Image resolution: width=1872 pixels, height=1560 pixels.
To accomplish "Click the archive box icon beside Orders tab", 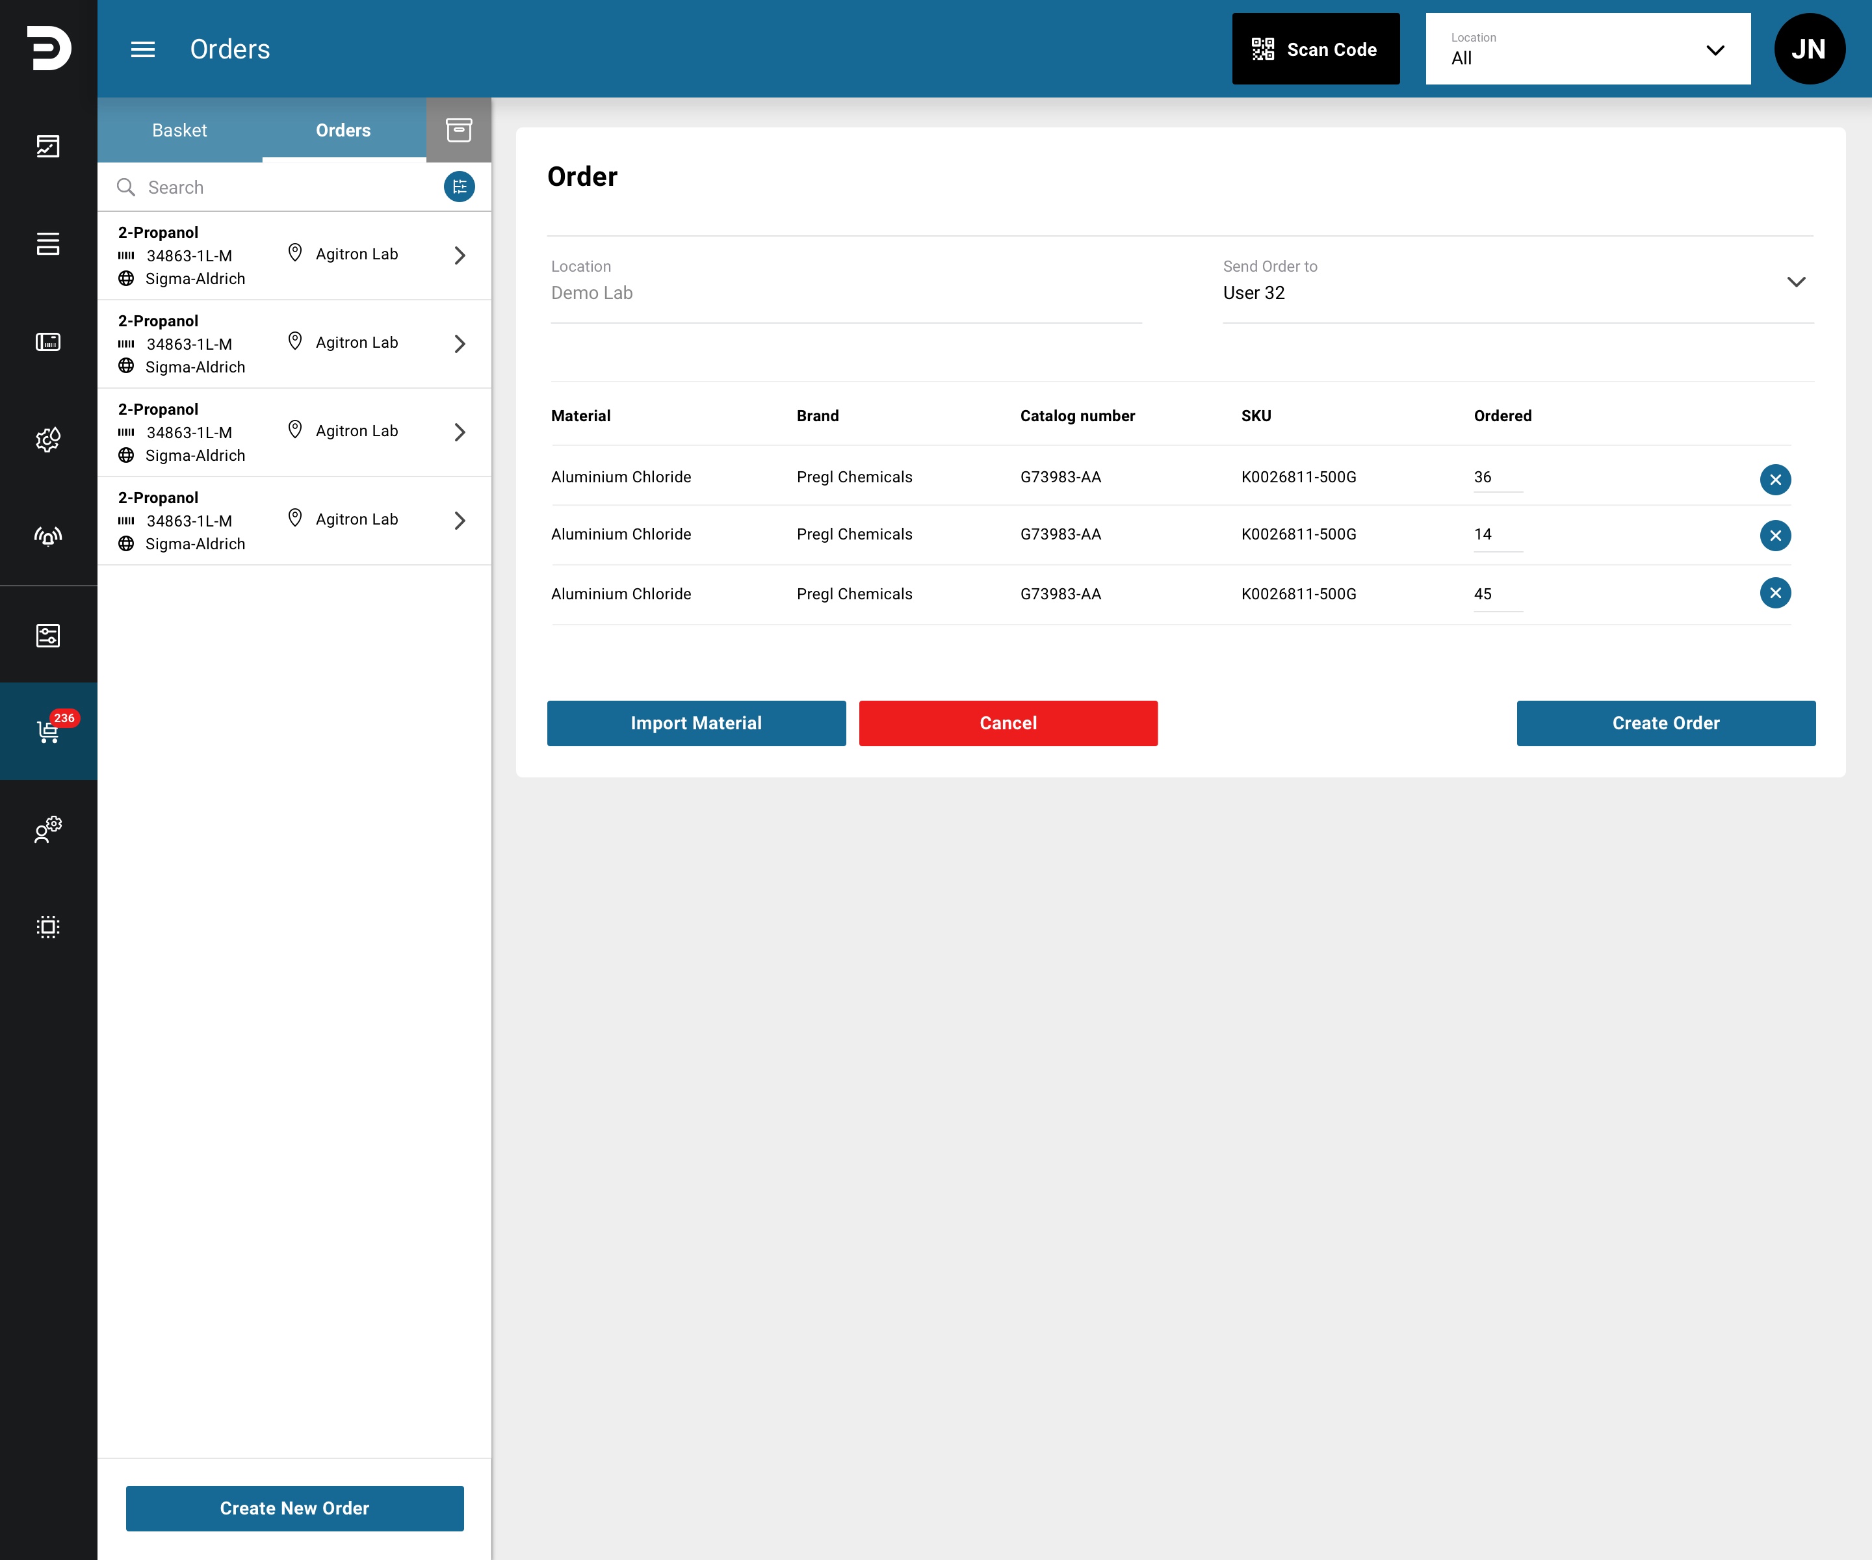I will coord(458,130).
